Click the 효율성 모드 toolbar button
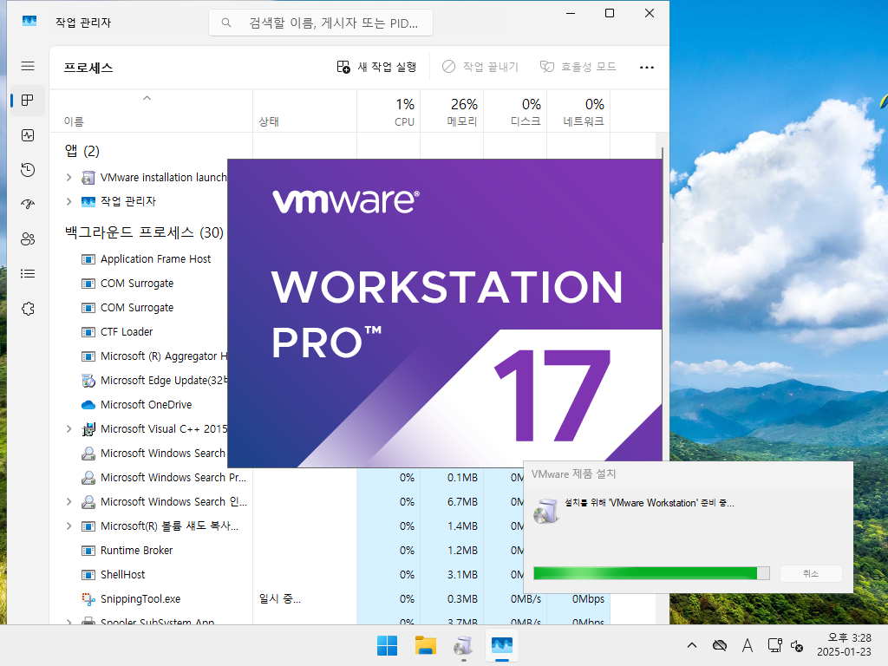 click(578, 67)
